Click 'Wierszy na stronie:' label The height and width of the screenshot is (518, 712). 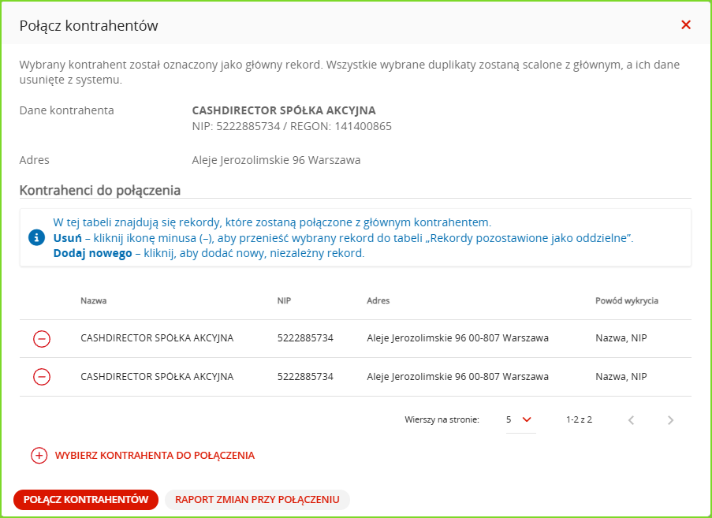coord(442,420)
